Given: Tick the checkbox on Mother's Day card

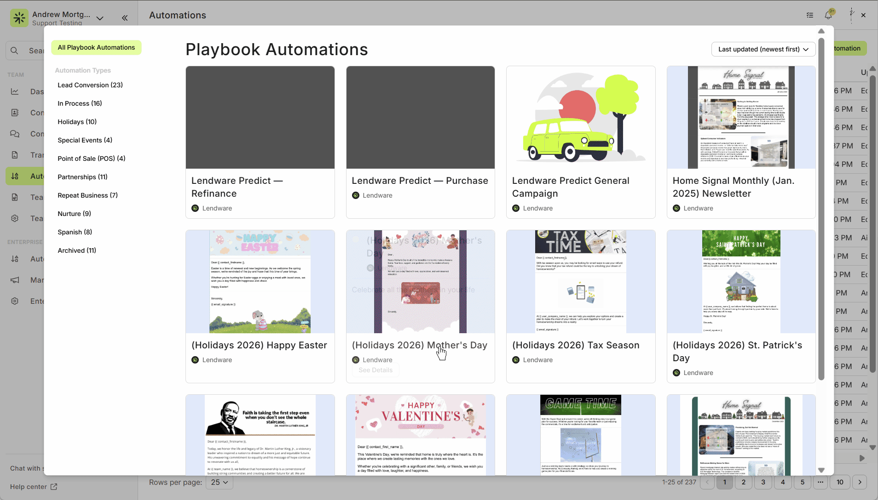Looking at the screenshot, I should click(356, 239).
